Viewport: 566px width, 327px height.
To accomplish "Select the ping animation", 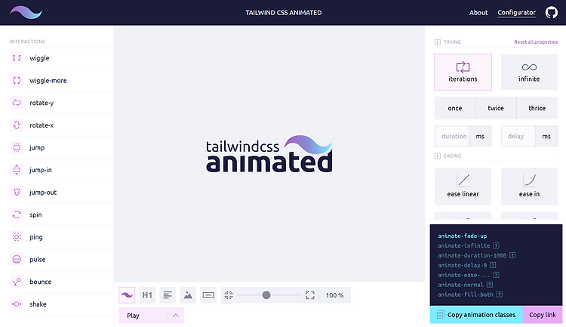I will pyautogui.click(x=61, y=237).
